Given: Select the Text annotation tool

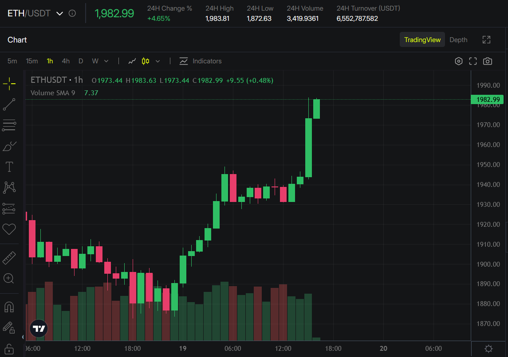Looking at the screenshot, I should coord(9,167).
